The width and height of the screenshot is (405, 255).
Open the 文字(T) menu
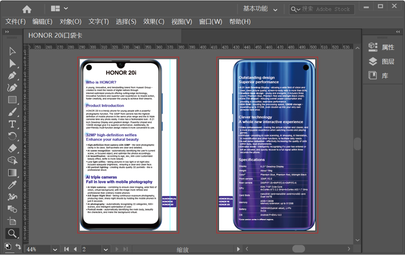[98, 22]
